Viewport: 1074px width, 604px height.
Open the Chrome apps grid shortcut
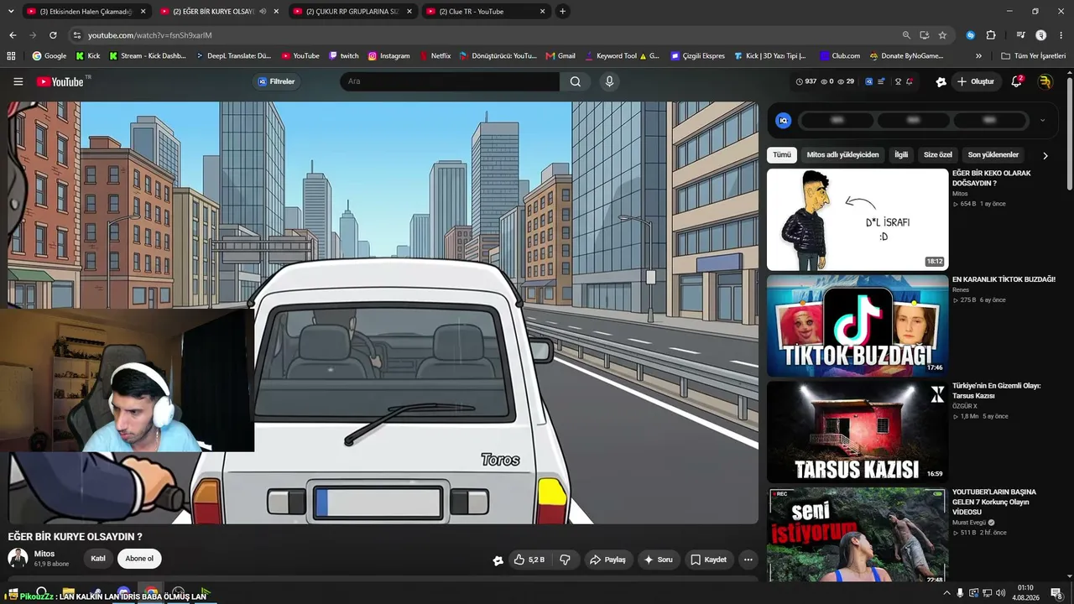11,56
